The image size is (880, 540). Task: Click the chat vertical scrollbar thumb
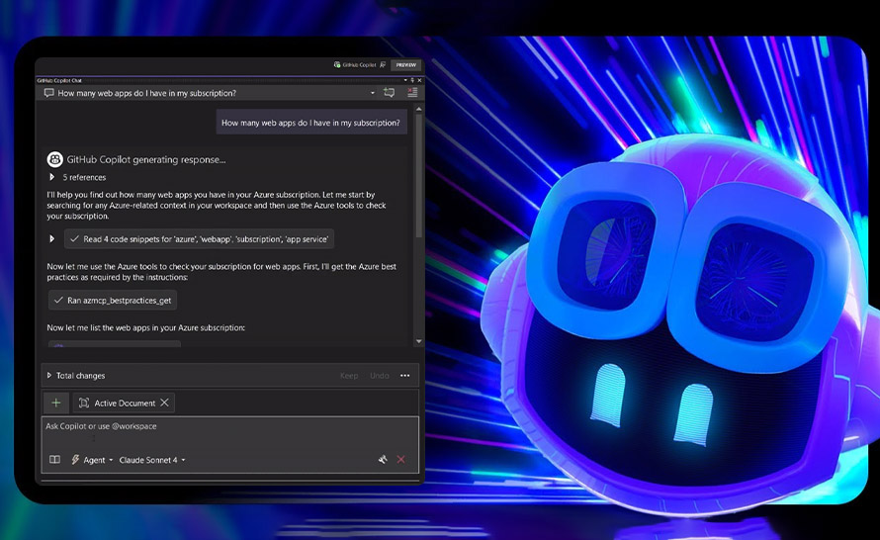point(418,176)
